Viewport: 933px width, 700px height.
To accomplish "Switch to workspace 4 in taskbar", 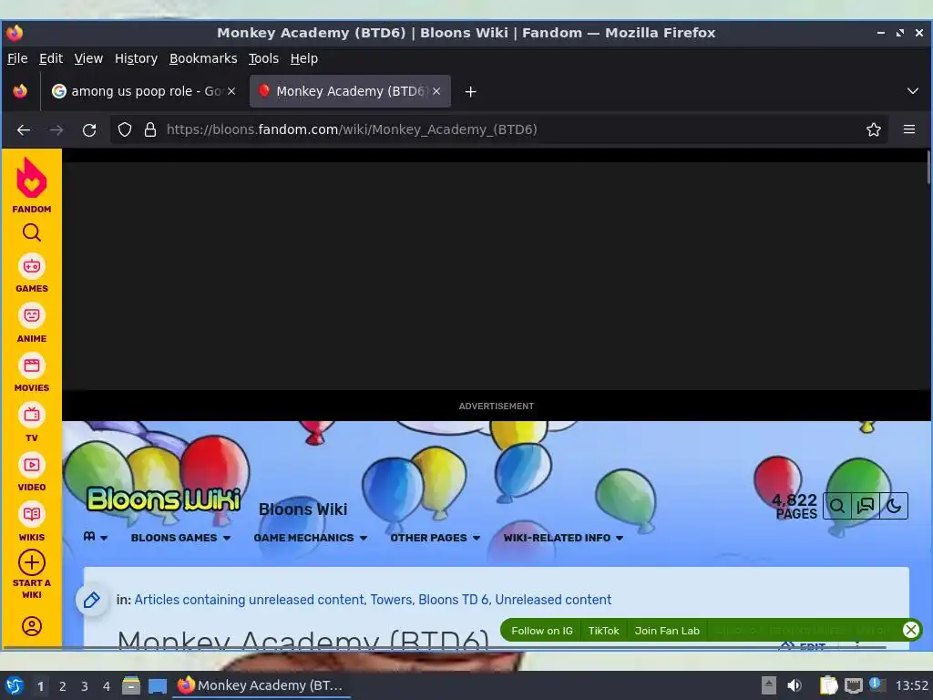I will pos(107,686).
